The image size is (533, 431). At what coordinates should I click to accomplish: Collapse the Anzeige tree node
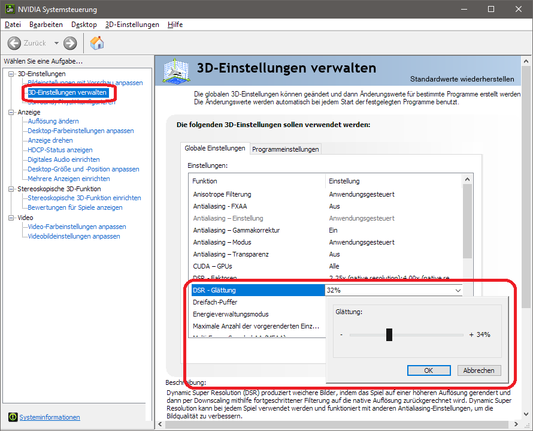pos(12,112)
